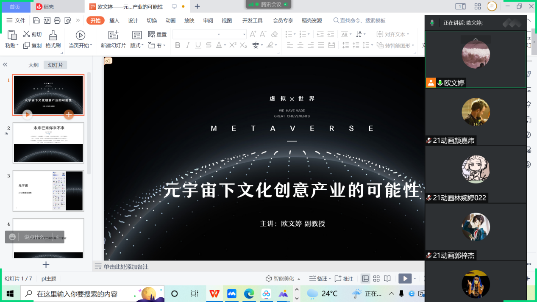Open the 动画 ribbon tab
The height and width of the screenshot is (302, 537).
tap(170, 20)
